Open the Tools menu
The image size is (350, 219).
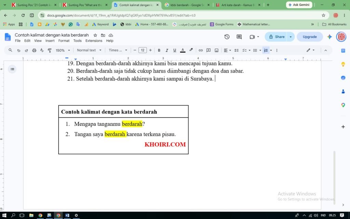[x=77, y=41]
